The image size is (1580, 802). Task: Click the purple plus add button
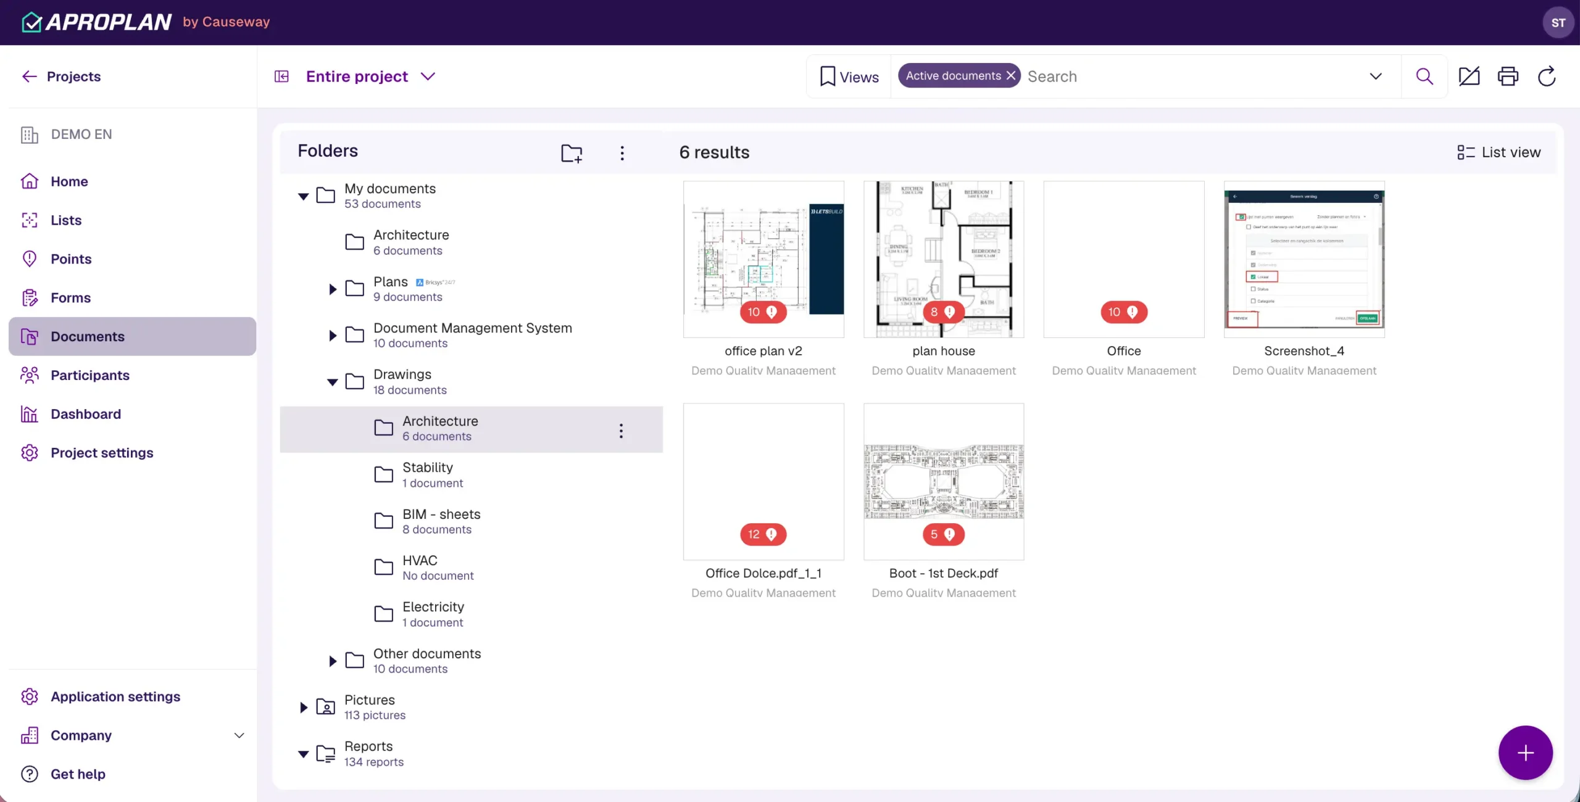(1525, 753)
